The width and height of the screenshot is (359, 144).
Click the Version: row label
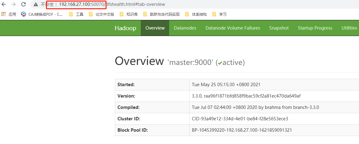tap(126, 96)
